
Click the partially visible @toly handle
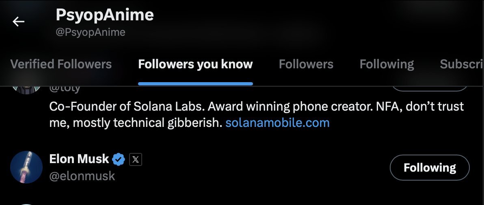(65, 89)
